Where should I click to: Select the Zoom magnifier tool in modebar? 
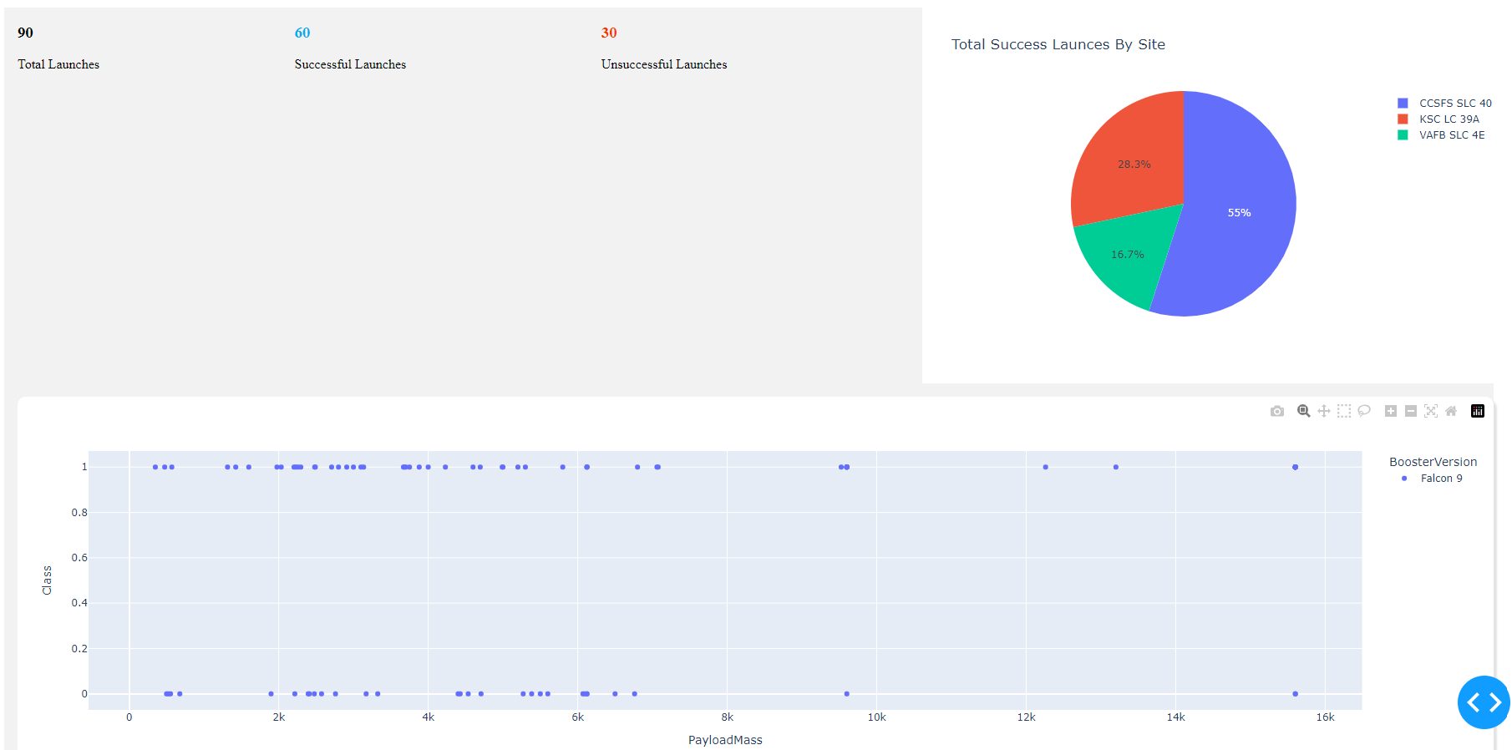1303,411
